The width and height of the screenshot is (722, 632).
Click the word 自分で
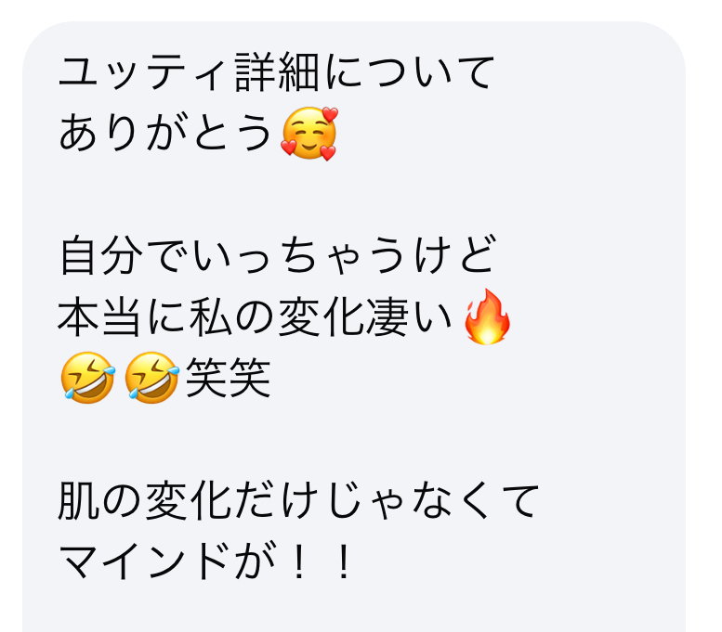click(123, 255)
